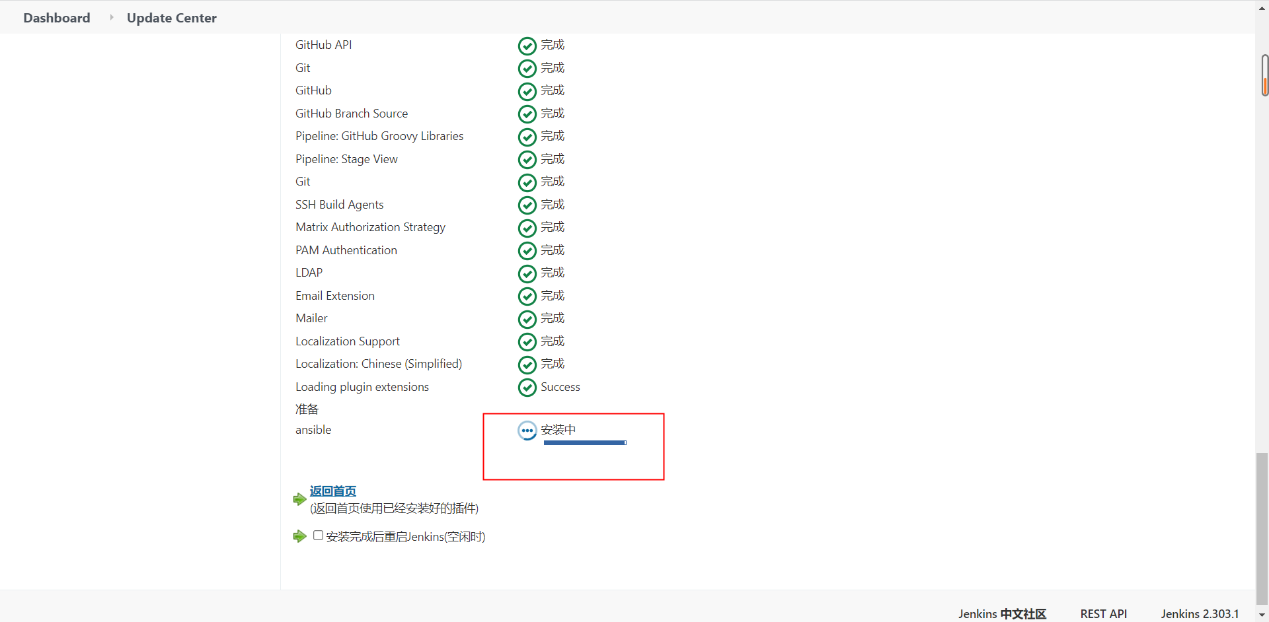Click the Email Extension checkmark icon

point(527,296)
